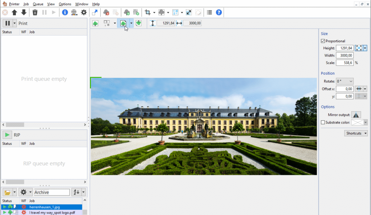Click into the Scale percentage field
The image size is (371, 215).
click(x=344, y=63)
